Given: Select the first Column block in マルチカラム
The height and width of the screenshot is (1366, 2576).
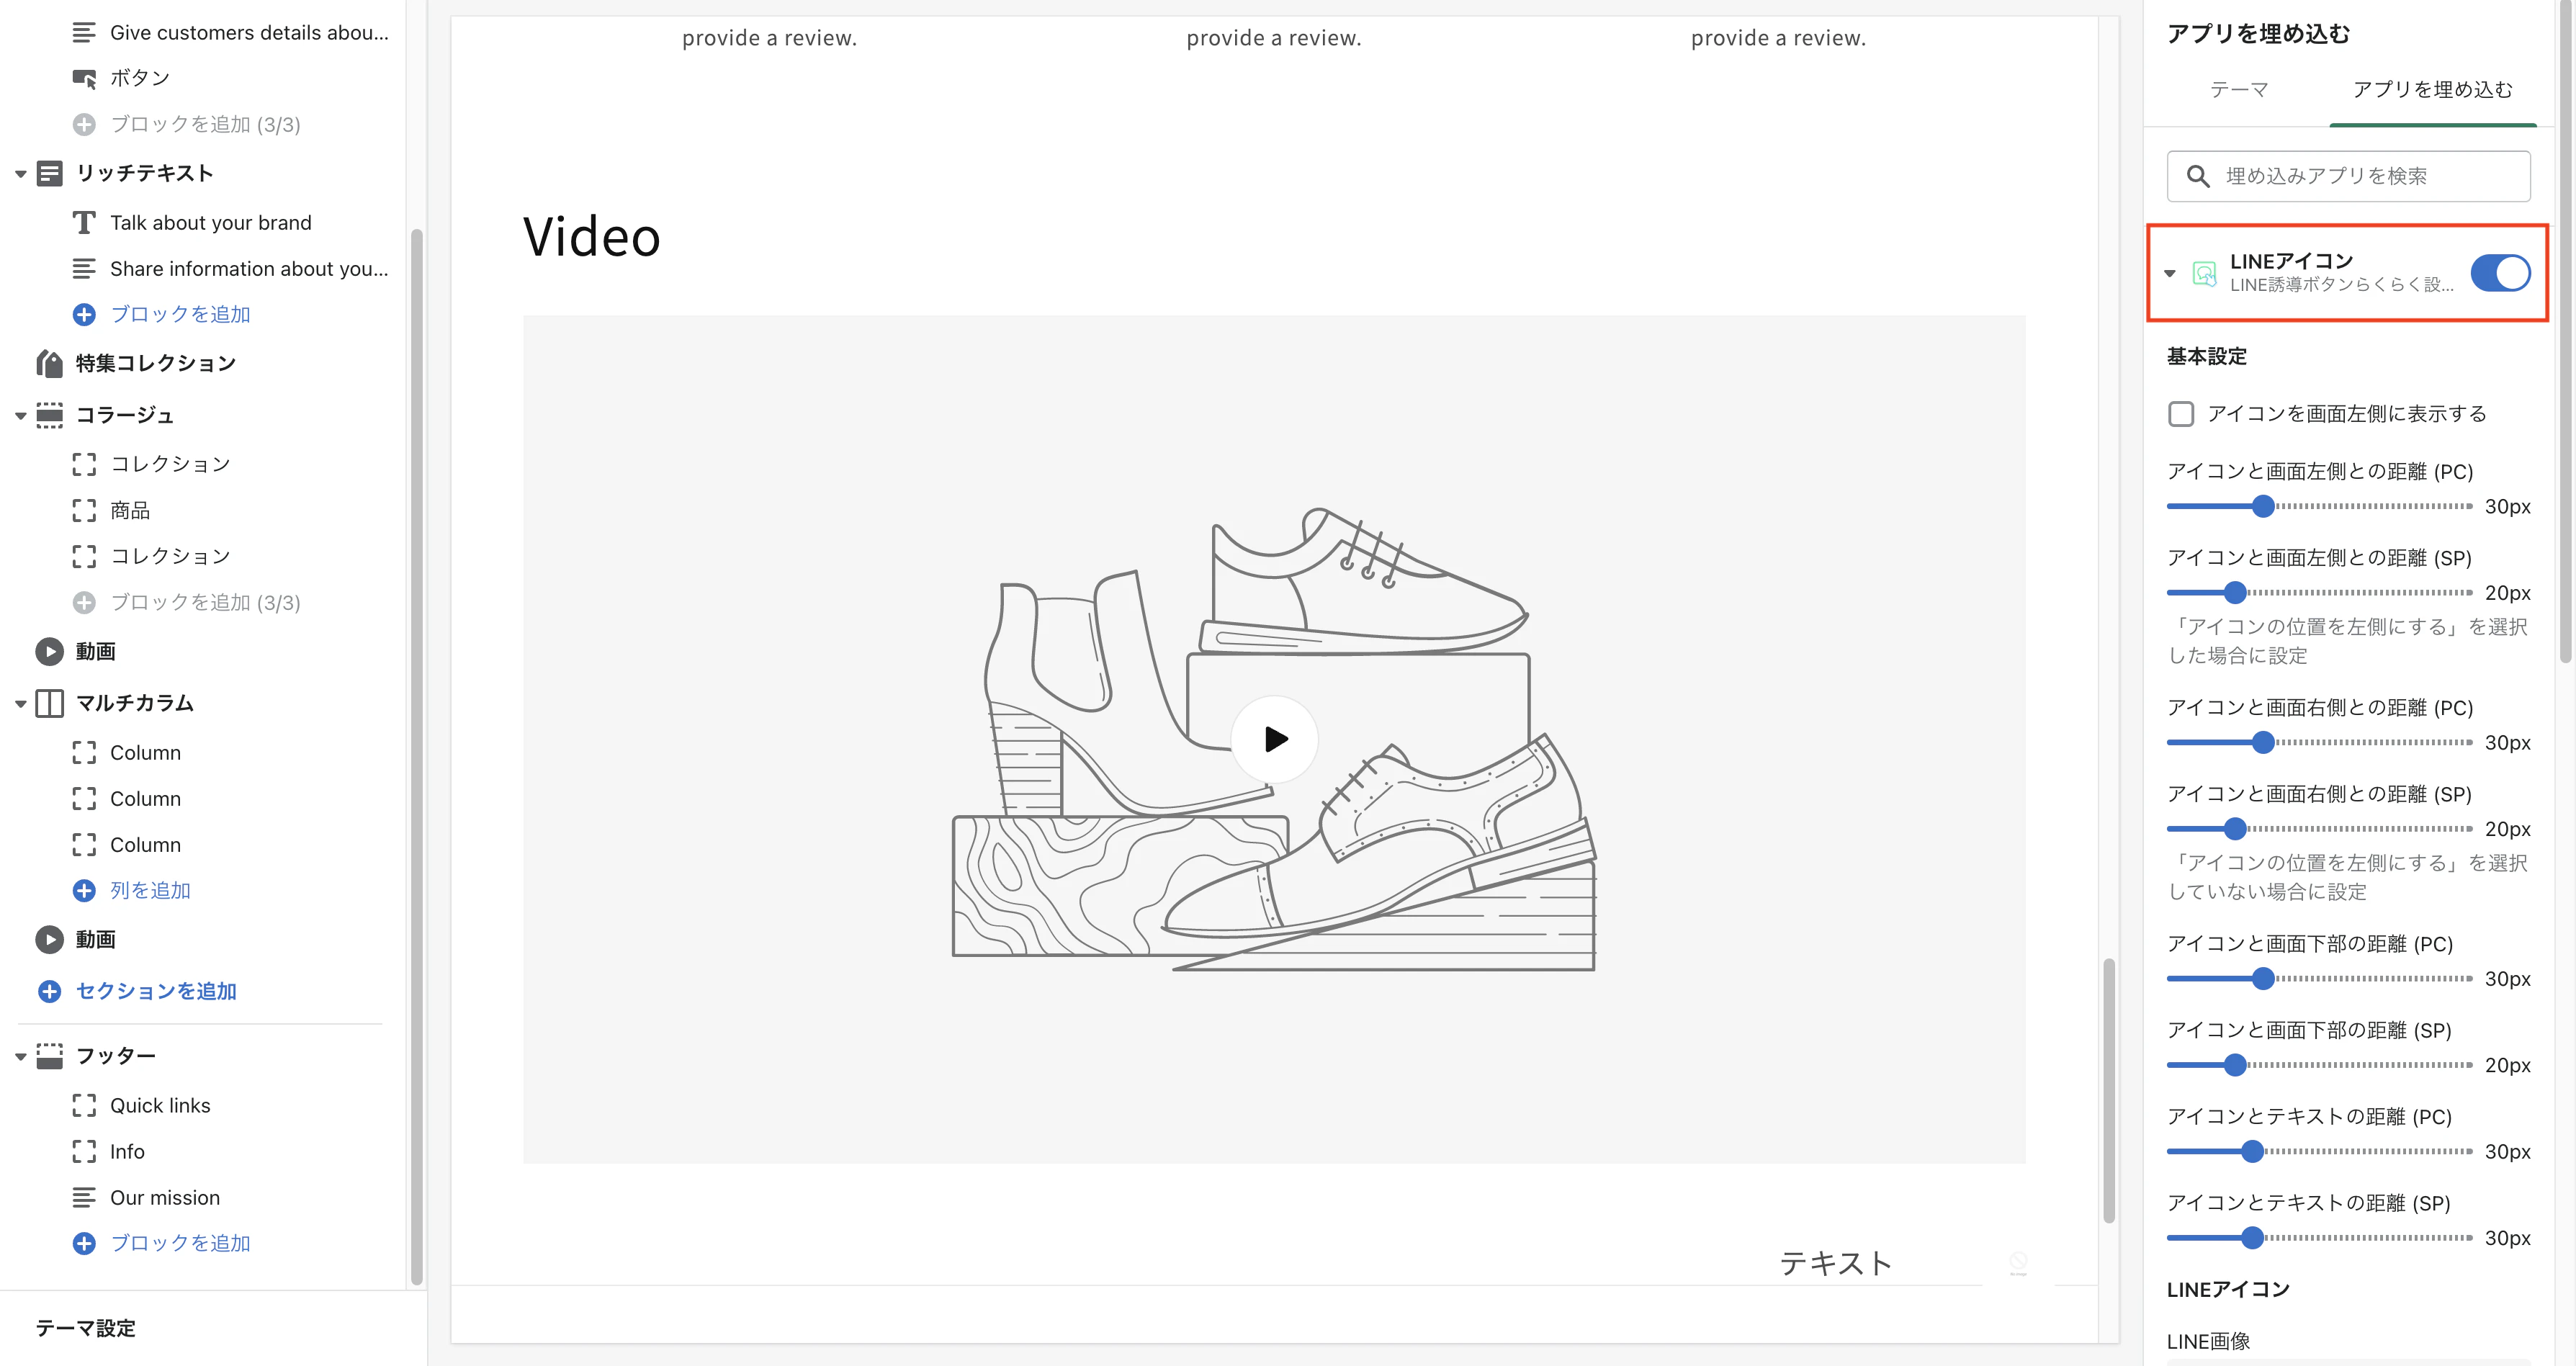Looking at the screenshot, I should 145,753.
